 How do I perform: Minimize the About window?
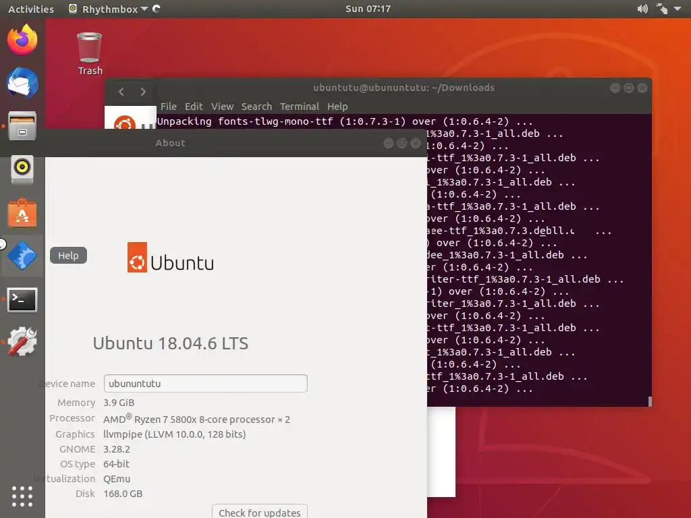click(388, 143)
